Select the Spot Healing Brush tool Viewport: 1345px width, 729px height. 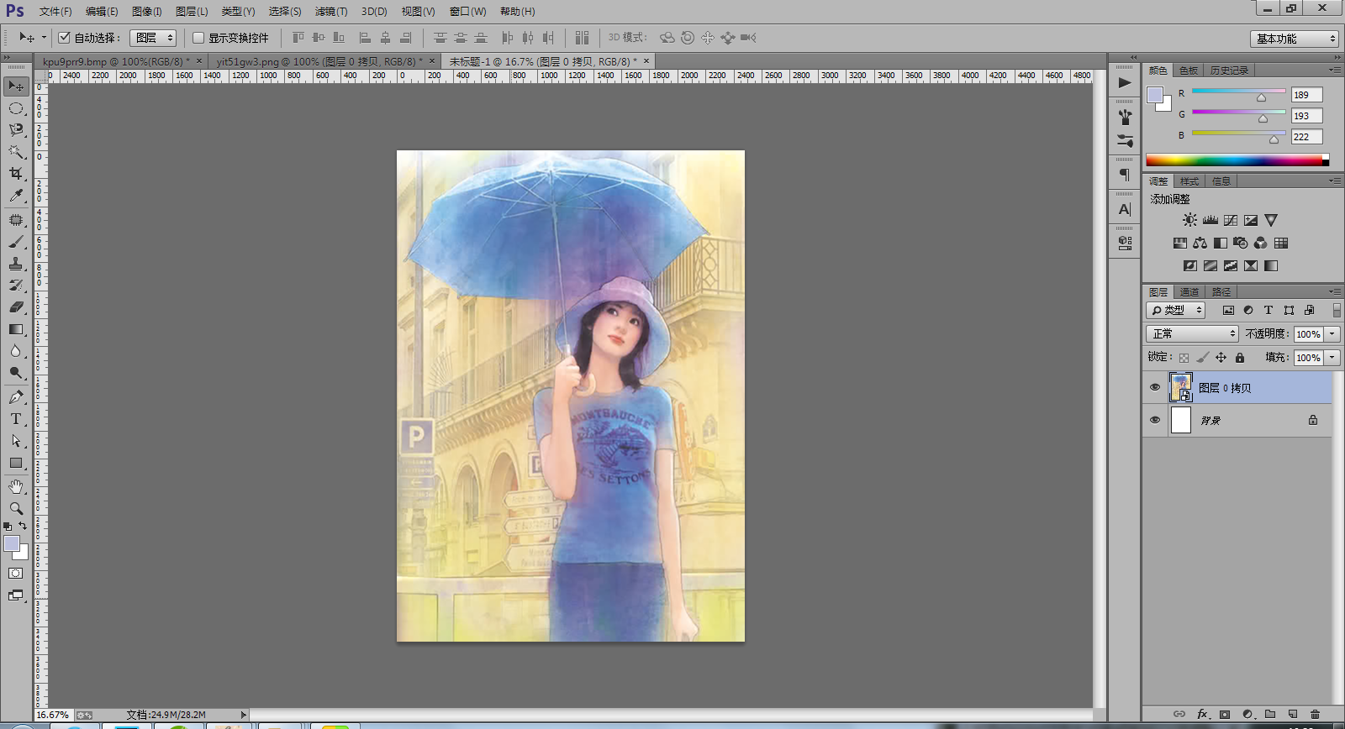(x=16, y=220)
